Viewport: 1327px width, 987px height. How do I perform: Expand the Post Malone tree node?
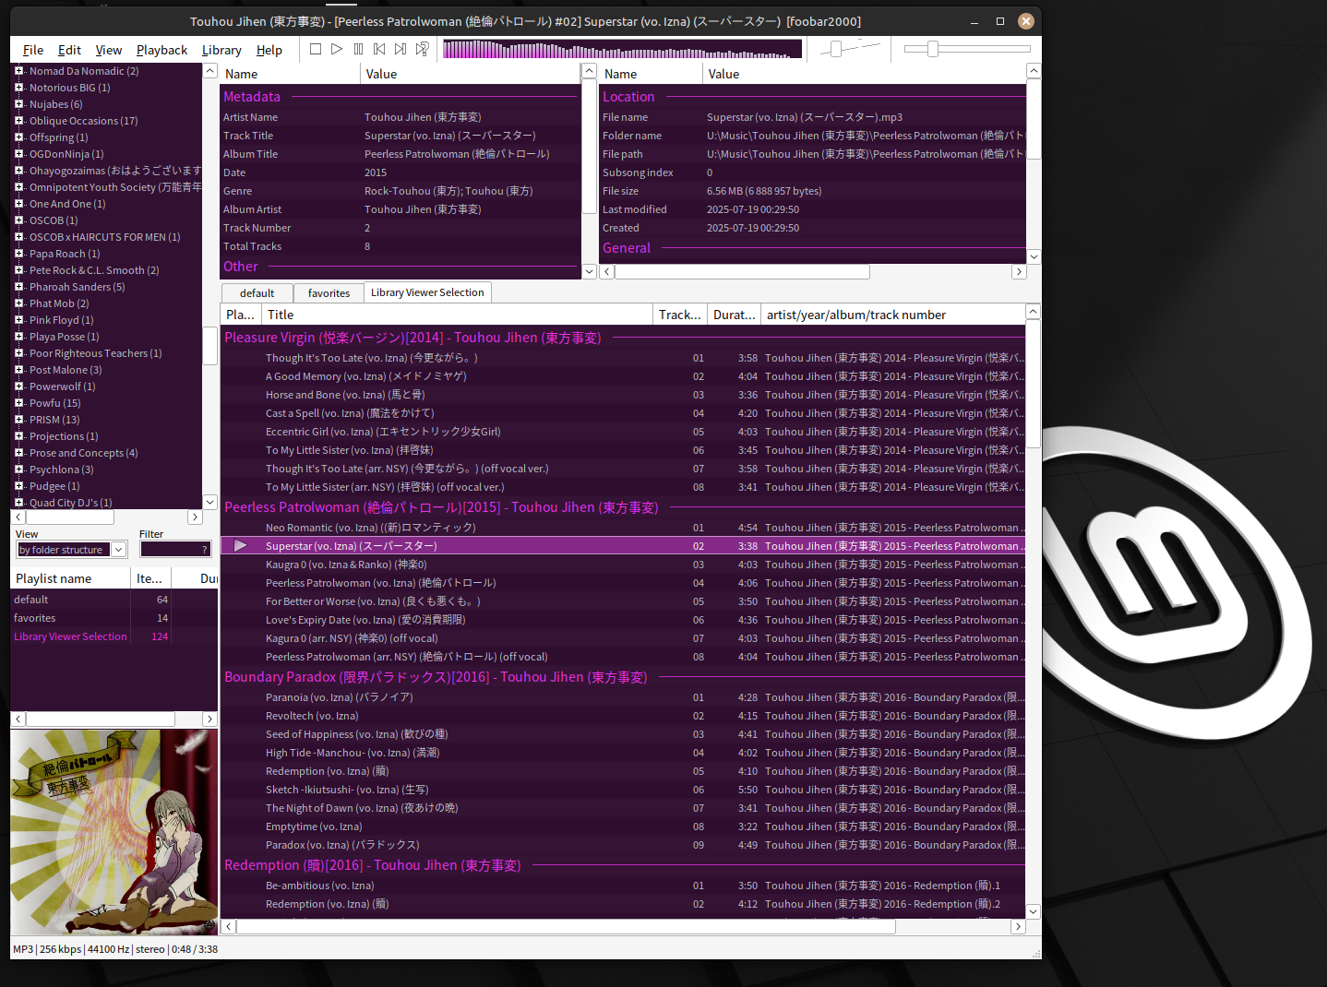[18, 370]
